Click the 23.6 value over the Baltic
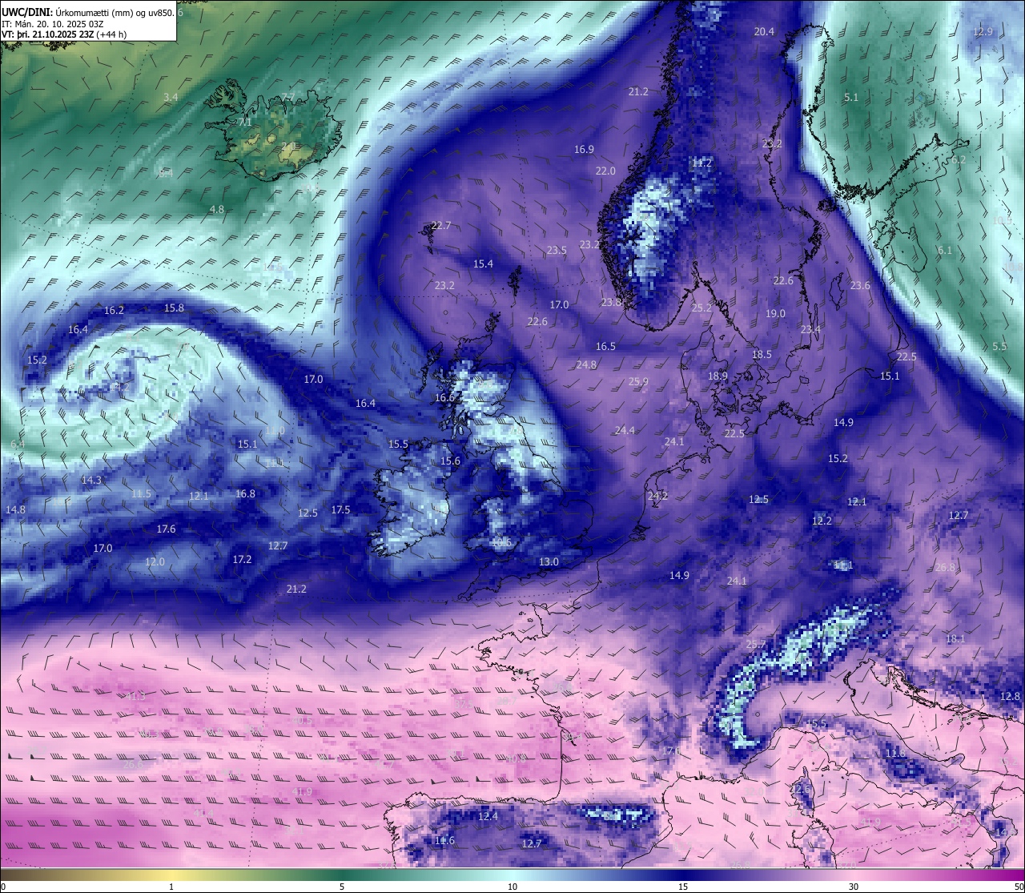Image resolution: width=1025 pixels, height=893 pixels. 860,285
